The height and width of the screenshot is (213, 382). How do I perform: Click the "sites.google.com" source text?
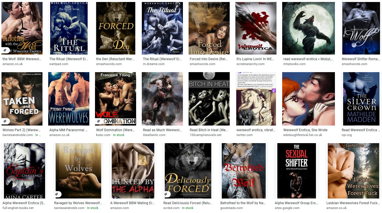pyautogui.click(x=288, y=208)
